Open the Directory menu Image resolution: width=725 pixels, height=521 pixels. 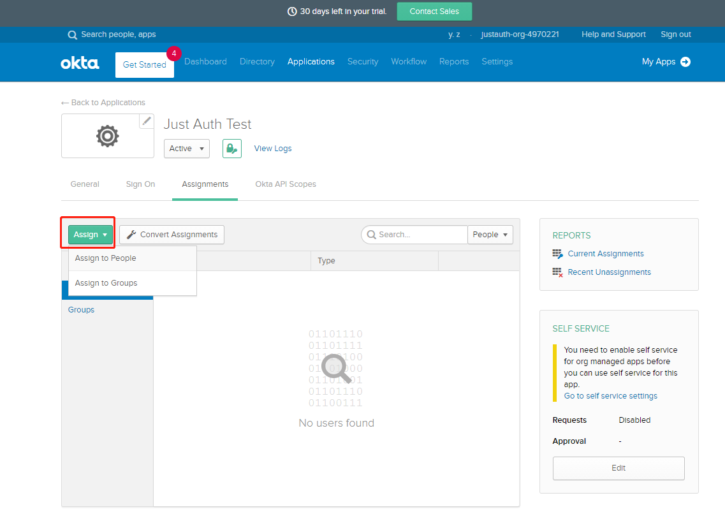tap(257, 62)
